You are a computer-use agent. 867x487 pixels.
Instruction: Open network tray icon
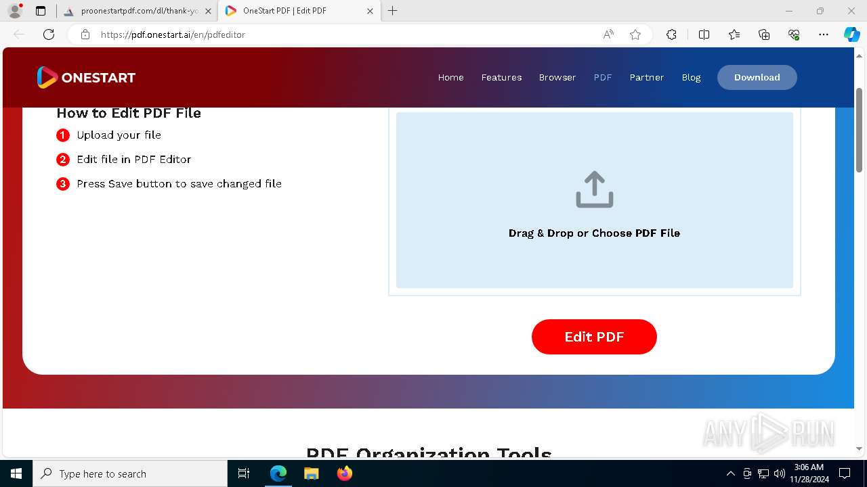point(763,473)
